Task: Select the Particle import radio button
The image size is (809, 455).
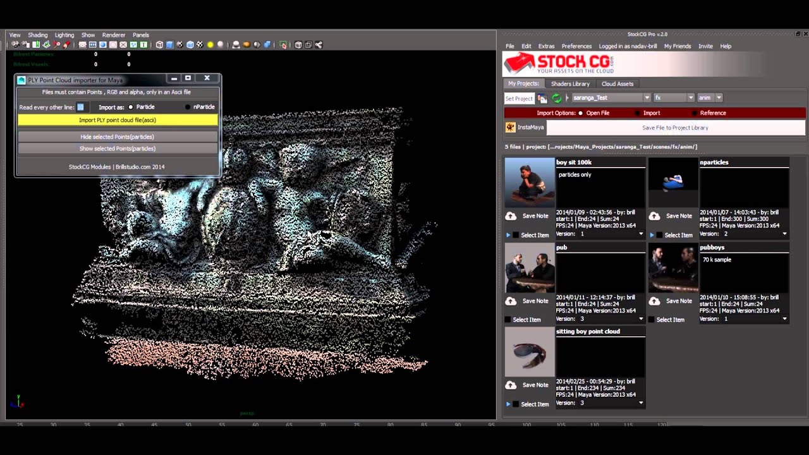Action: (x=131, y=107)
